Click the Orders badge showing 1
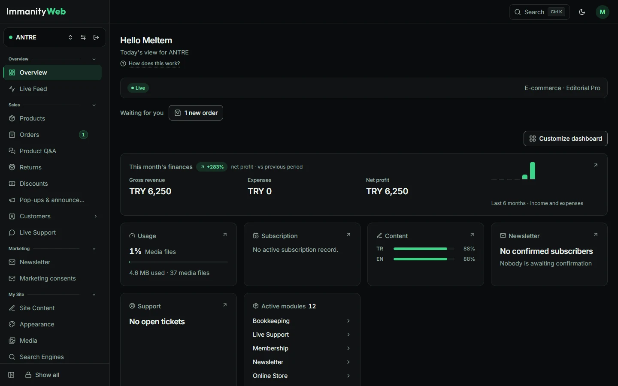Screen dimensions: 618x386 tap(83, 135)
